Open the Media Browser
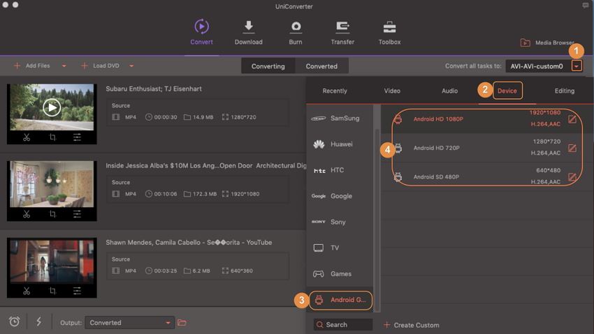This screenshot has width=594, height=334. (547, 43)
